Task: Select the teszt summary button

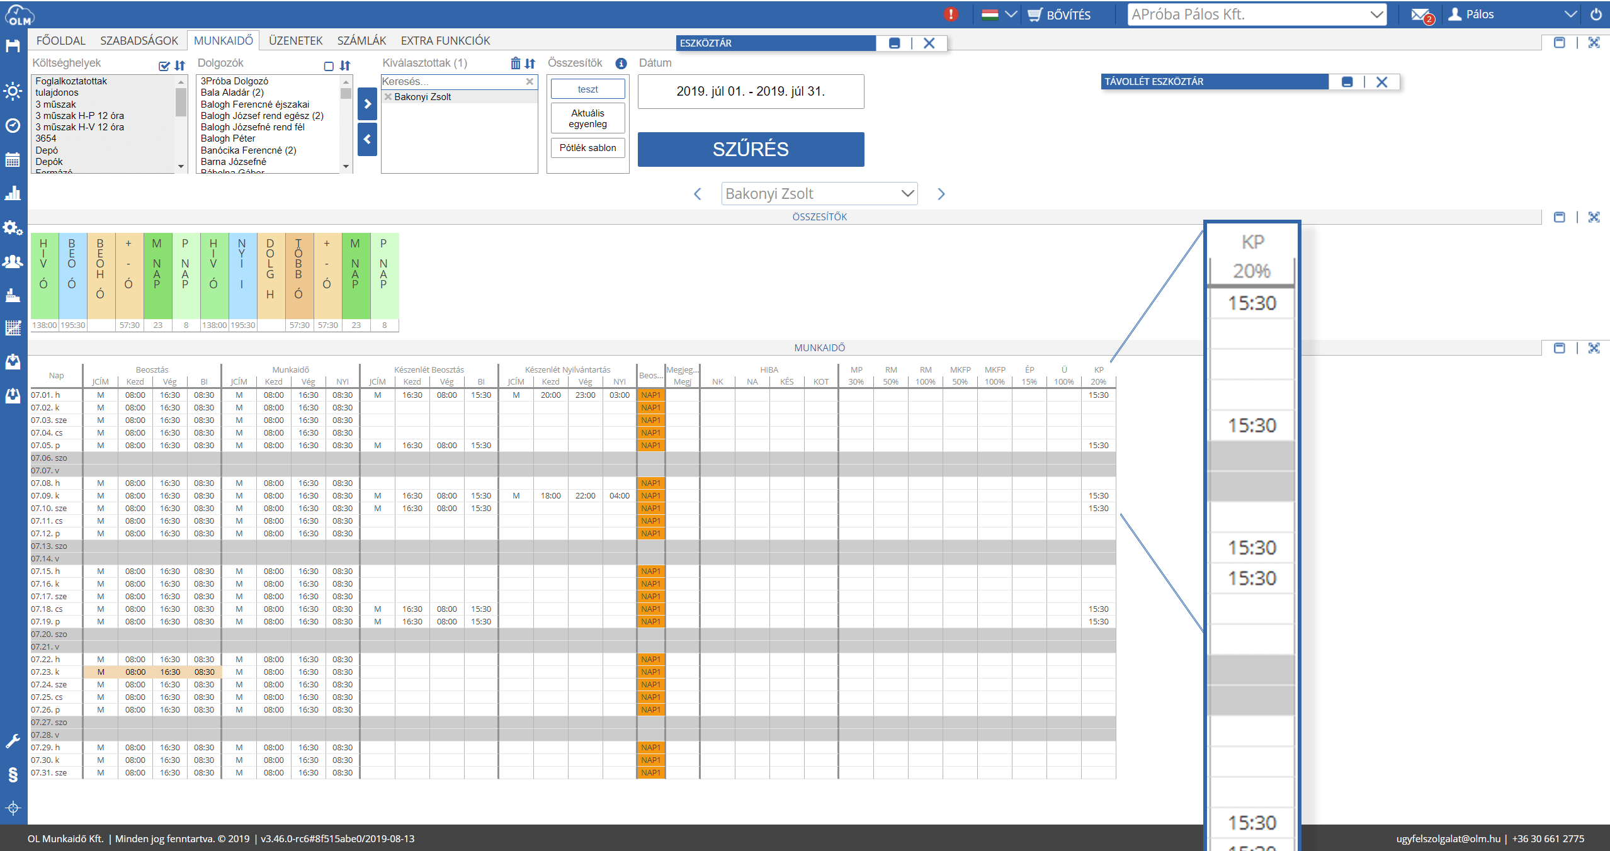Action: click(x=587, y=89)
